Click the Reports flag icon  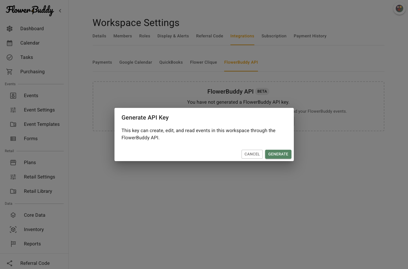[13, 244]
